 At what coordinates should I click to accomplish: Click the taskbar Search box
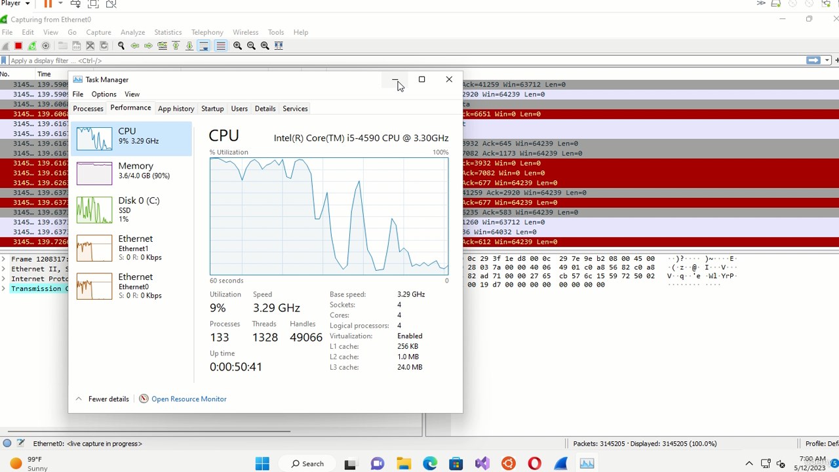308,463
